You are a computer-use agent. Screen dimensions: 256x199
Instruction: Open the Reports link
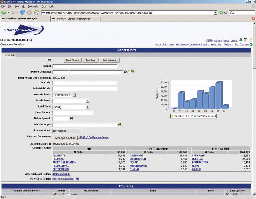pos(218,41)
